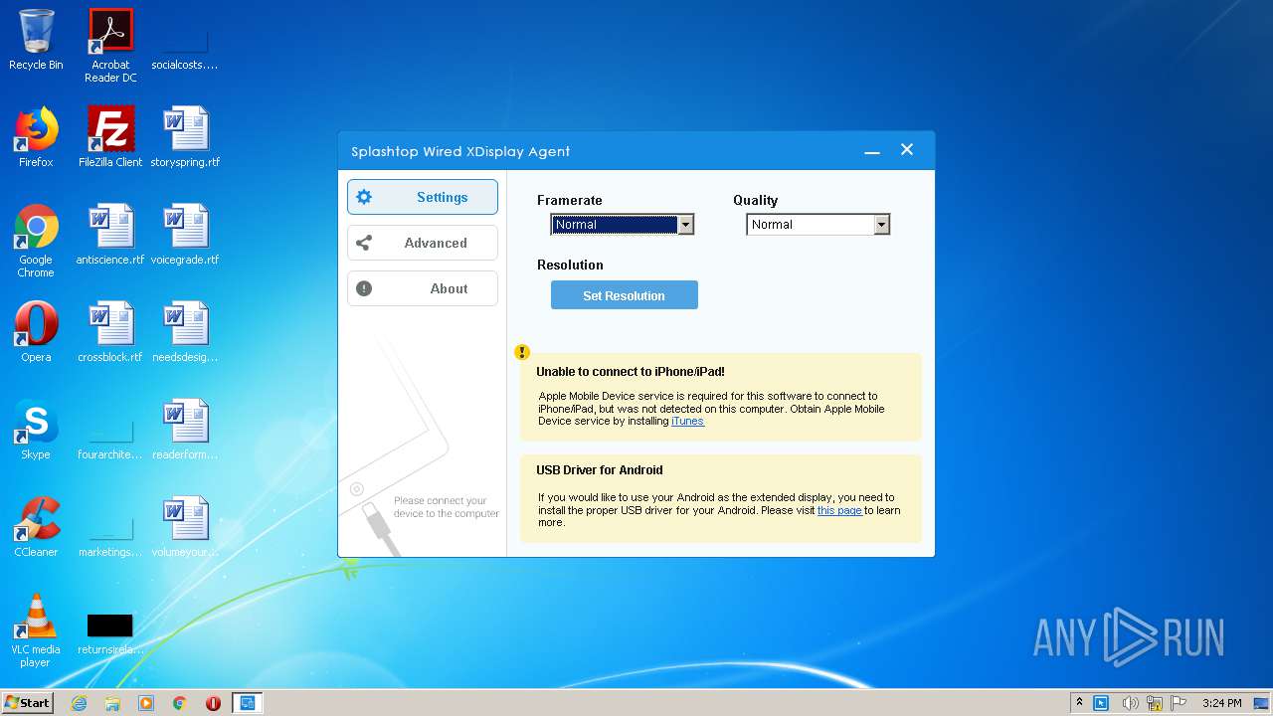The image size is (1273, 716).
Task: Switch to the About tab
Action: 423,288
